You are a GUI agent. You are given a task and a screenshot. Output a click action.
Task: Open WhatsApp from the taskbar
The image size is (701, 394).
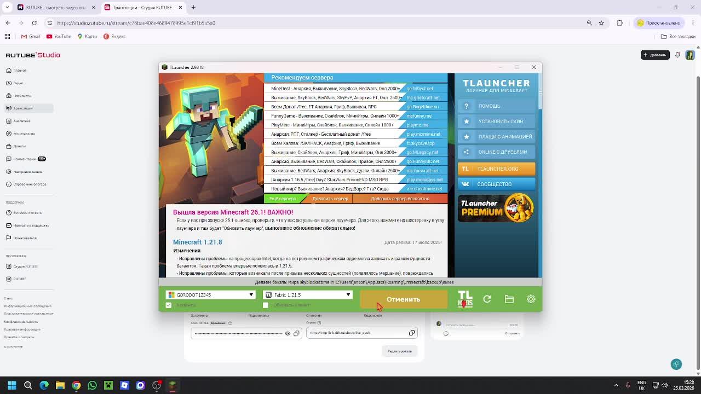click(92, 385)
